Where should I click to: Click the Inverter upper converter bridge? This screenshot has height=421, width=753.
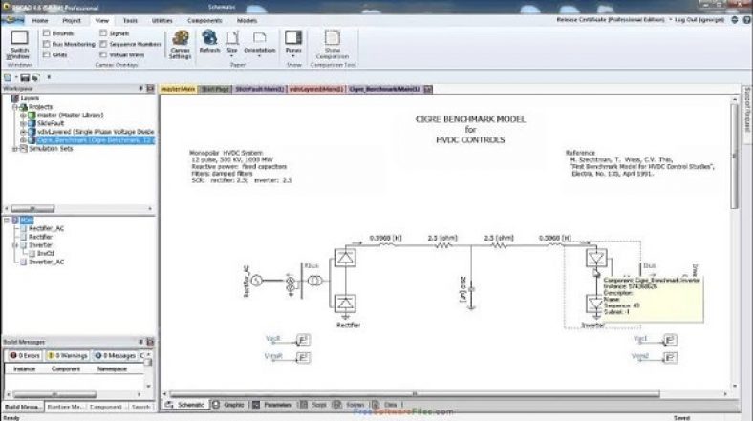click(x=596, y=259)
